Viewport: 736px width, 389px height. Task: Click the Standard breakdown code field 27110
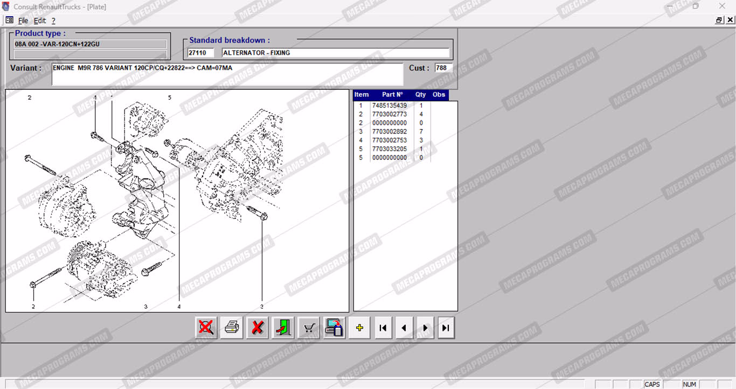(200, 53)
